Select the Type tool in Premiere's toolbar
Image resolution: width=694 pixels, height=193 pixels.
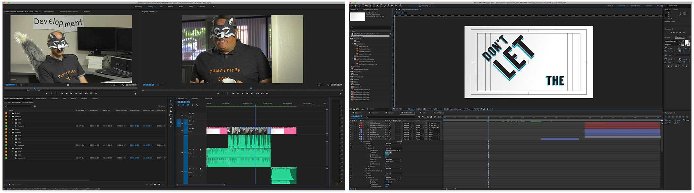171,126
